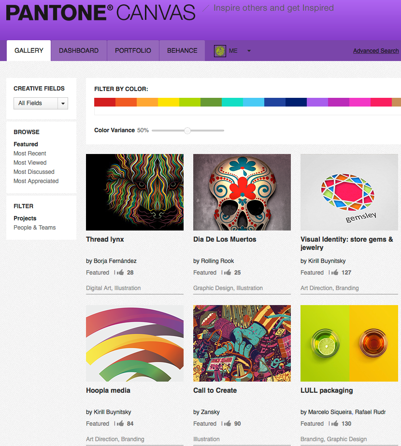This screenshot has width=401, height=446.
Task: Open the Dia De Los Muertos title
Action: coord(225,239)
